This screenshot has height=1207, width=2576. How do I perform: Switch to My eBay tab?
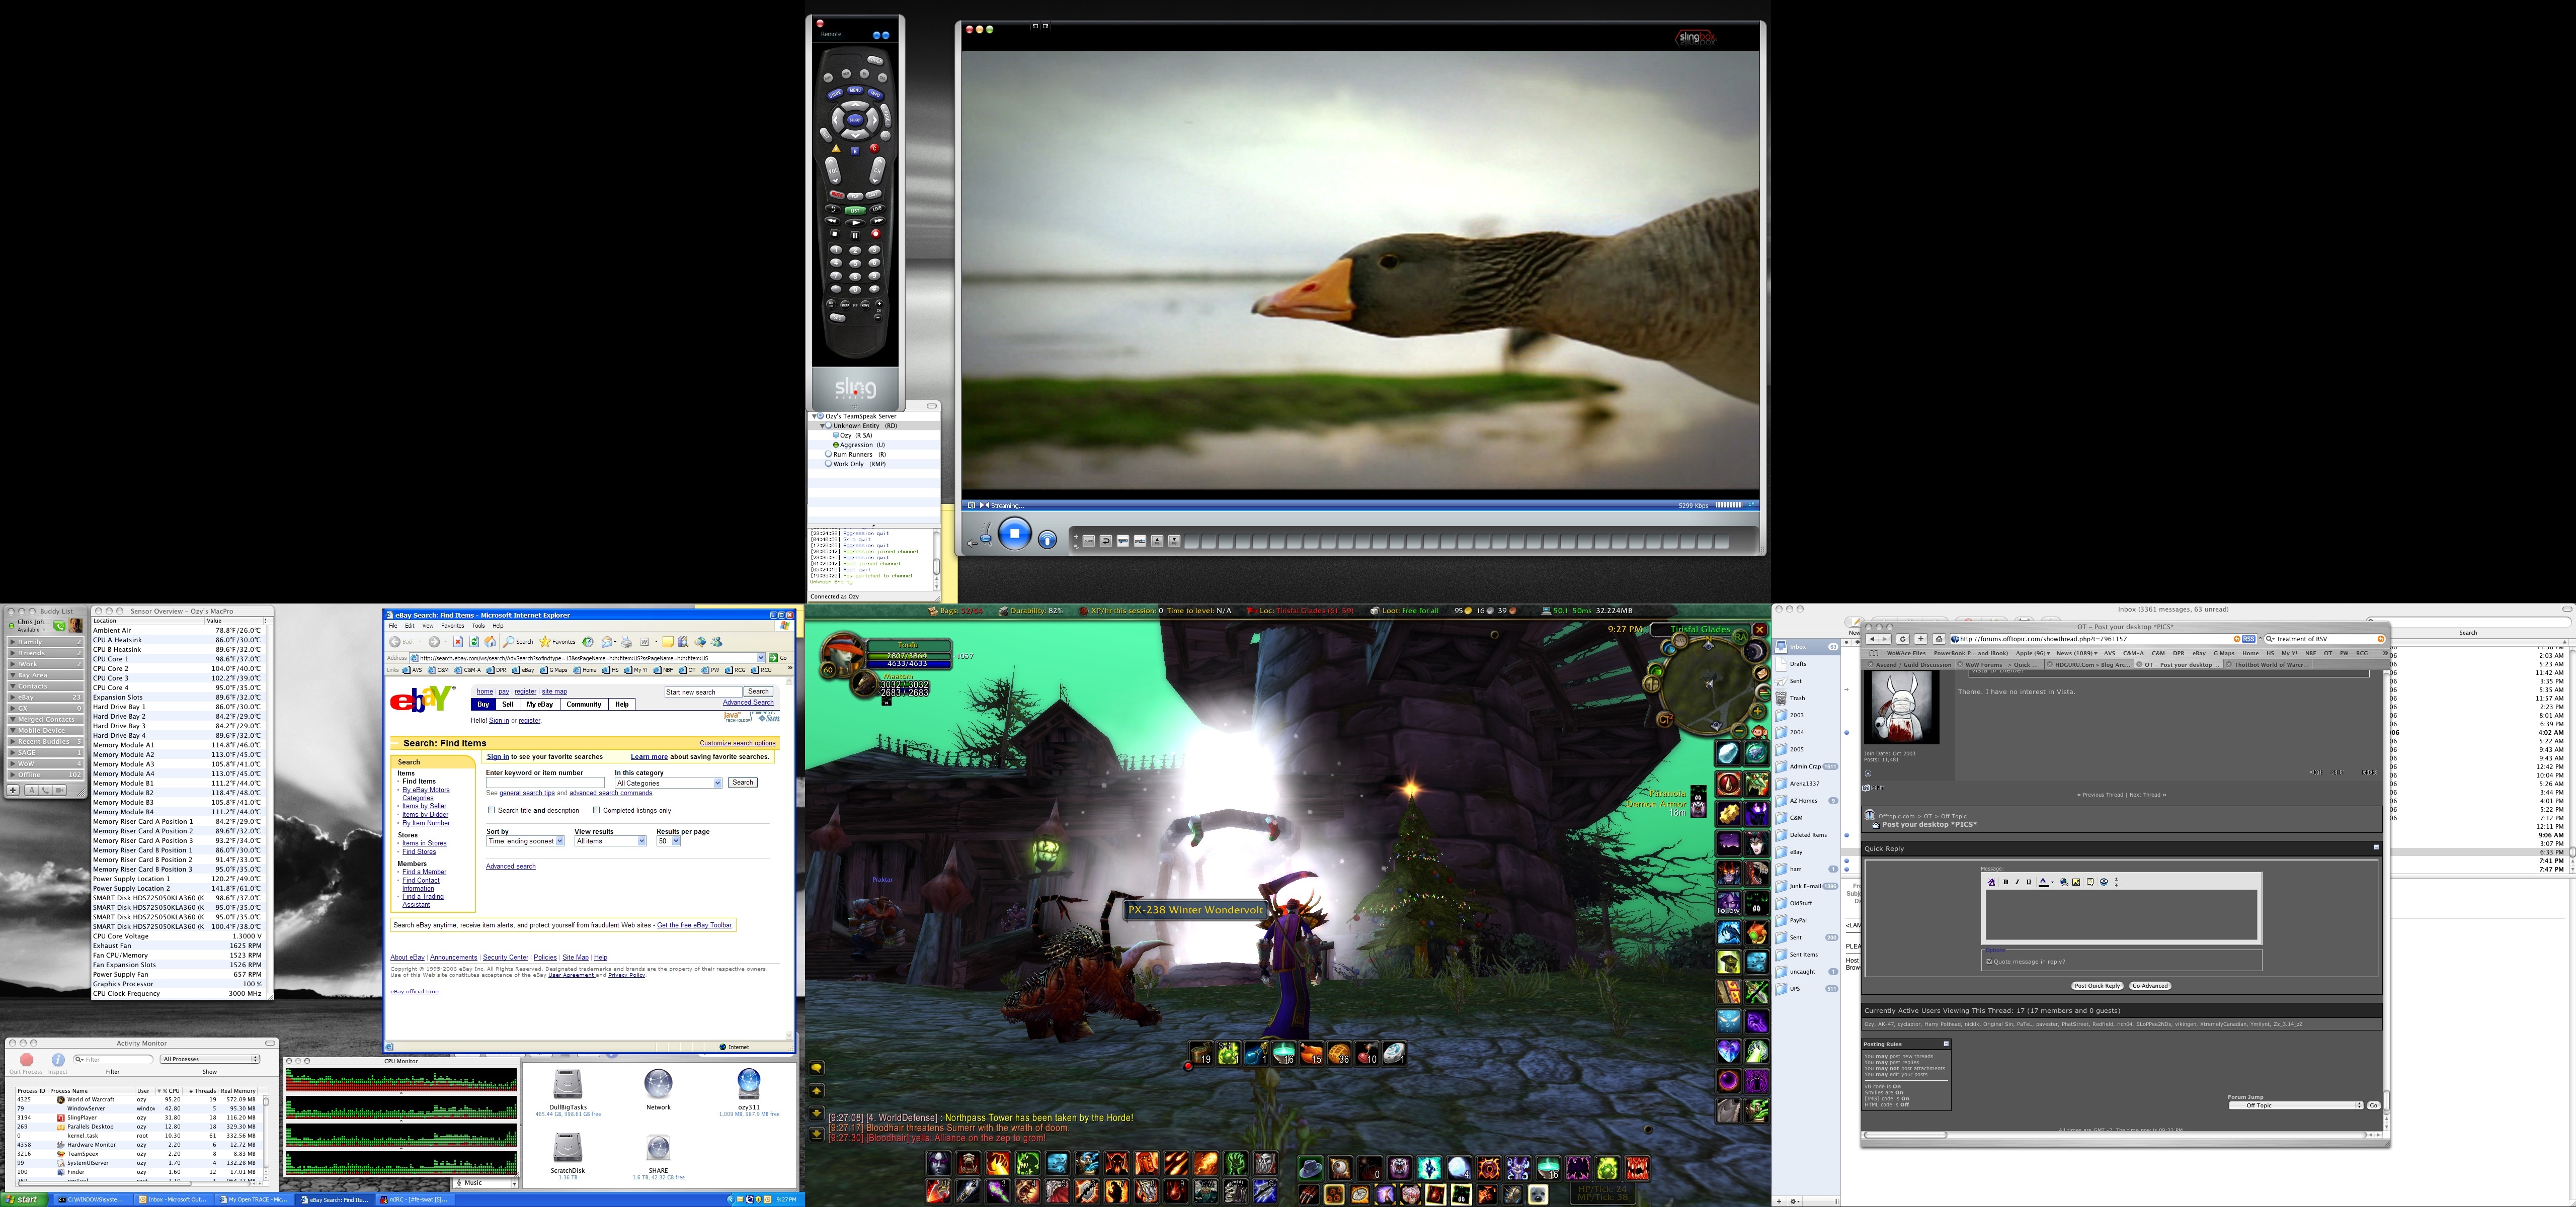(540, 705)
